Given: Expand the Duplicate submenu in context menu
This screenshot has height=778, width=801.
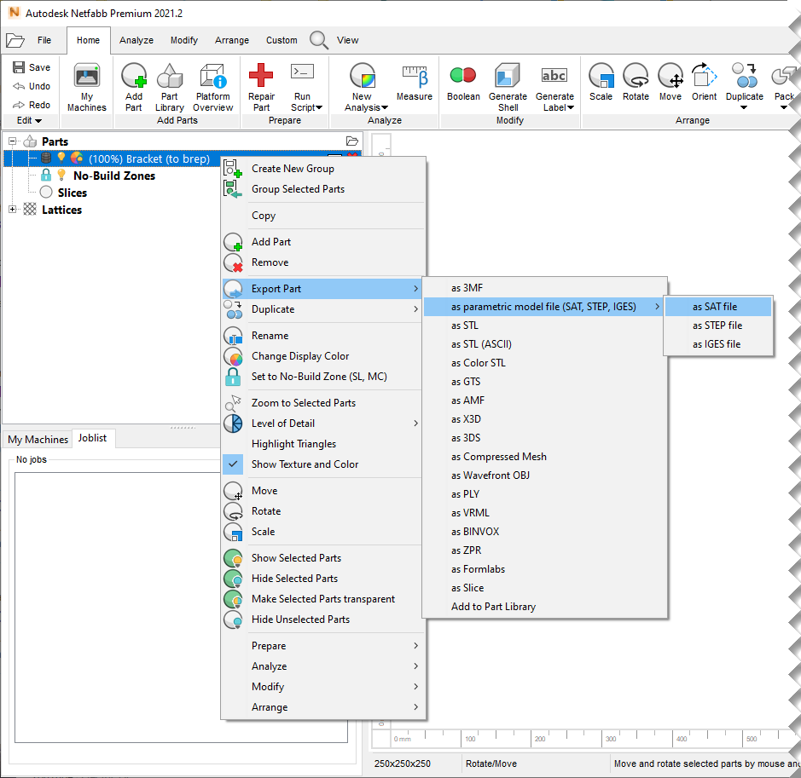Looking at the screenshot, I should pyautogui.click(x=322, y=309).
